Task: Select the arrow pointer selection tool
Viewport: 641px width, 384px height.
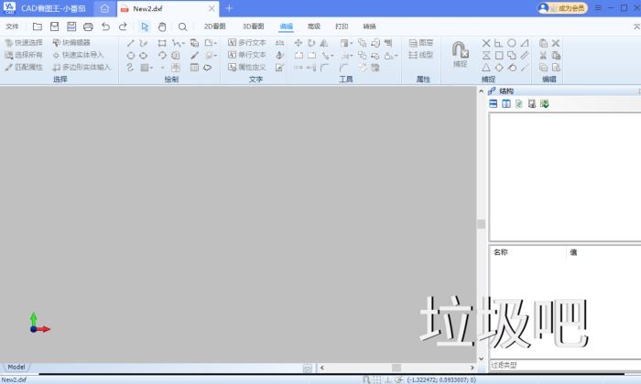Action: click(x=145, y=27)
